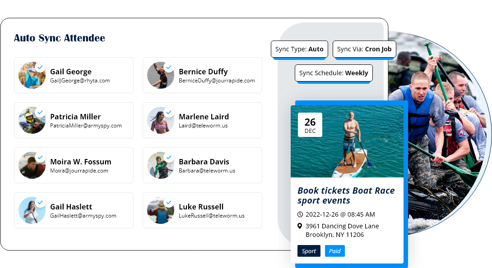The height and width of the screenshot is (268, 492).
Task: Click the location pin icon beside address
Action: pos(301,226)
